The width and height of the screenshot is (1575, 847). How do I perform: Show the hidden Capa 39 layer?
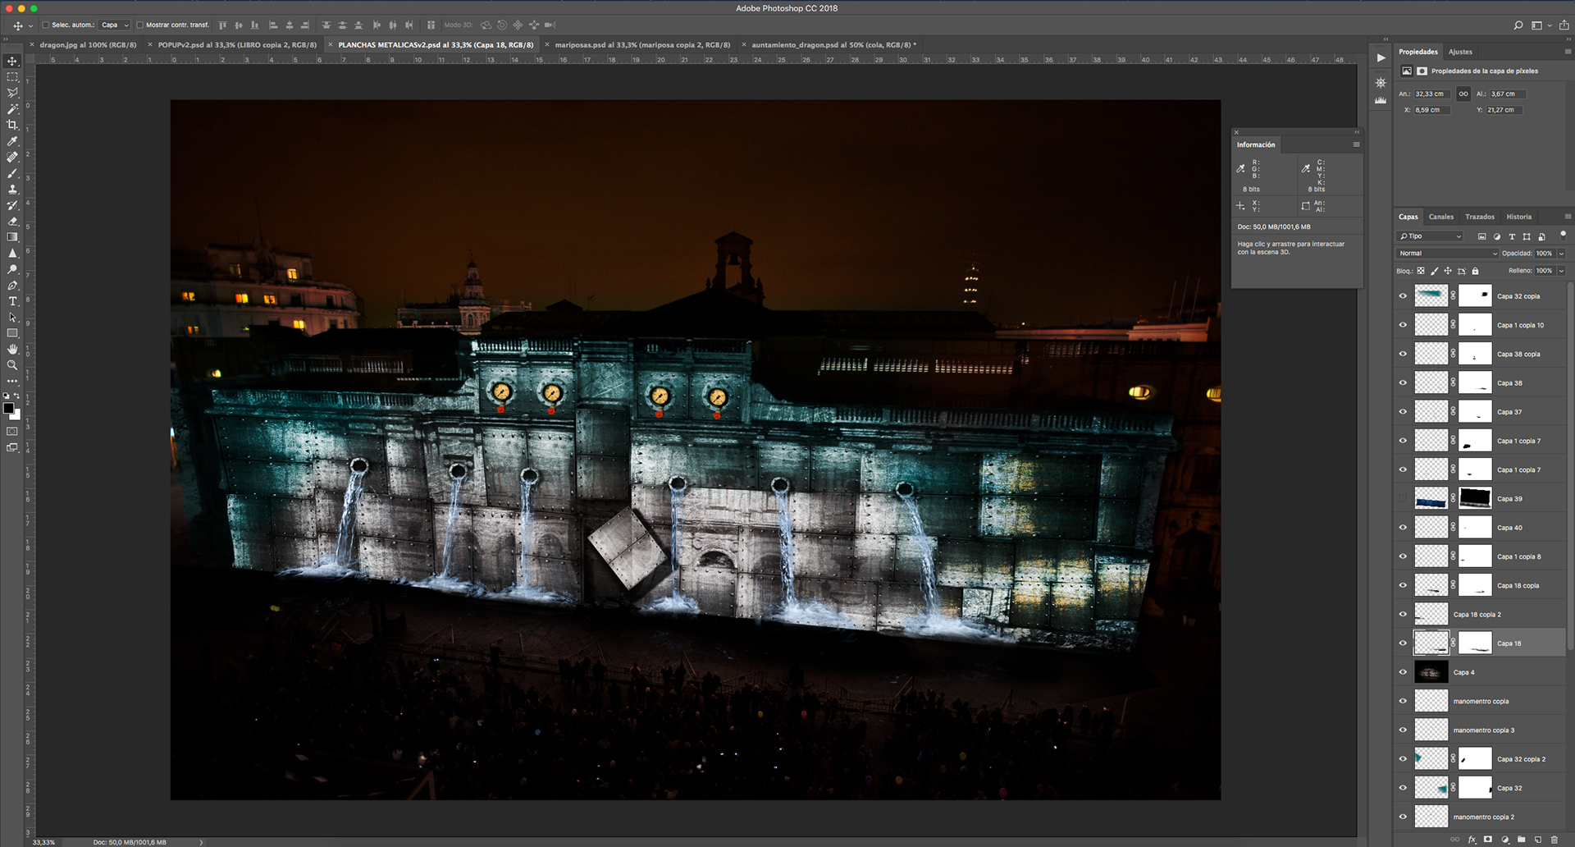1403,499
